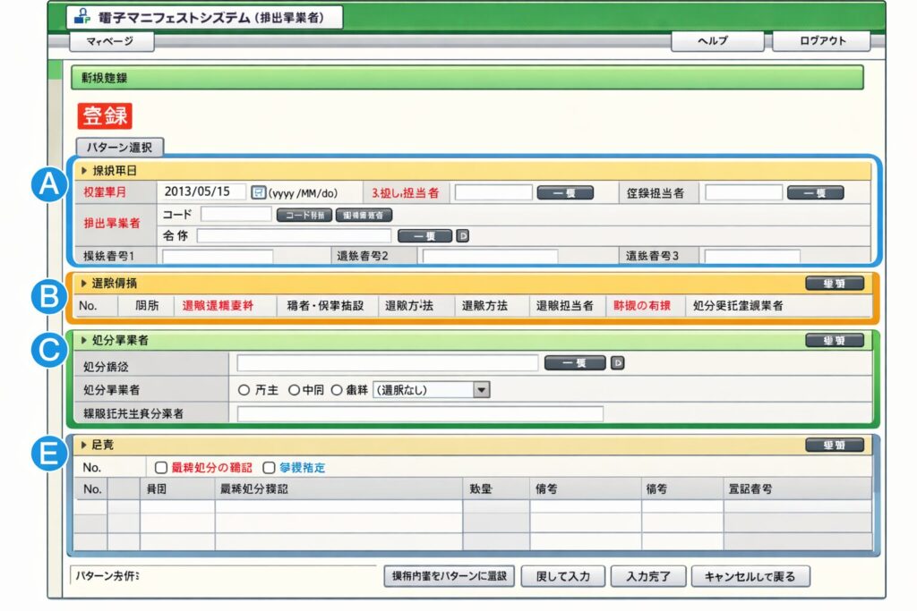Click the D icon in the name row
Screen dimensions: 917x611
pos(463,236)
